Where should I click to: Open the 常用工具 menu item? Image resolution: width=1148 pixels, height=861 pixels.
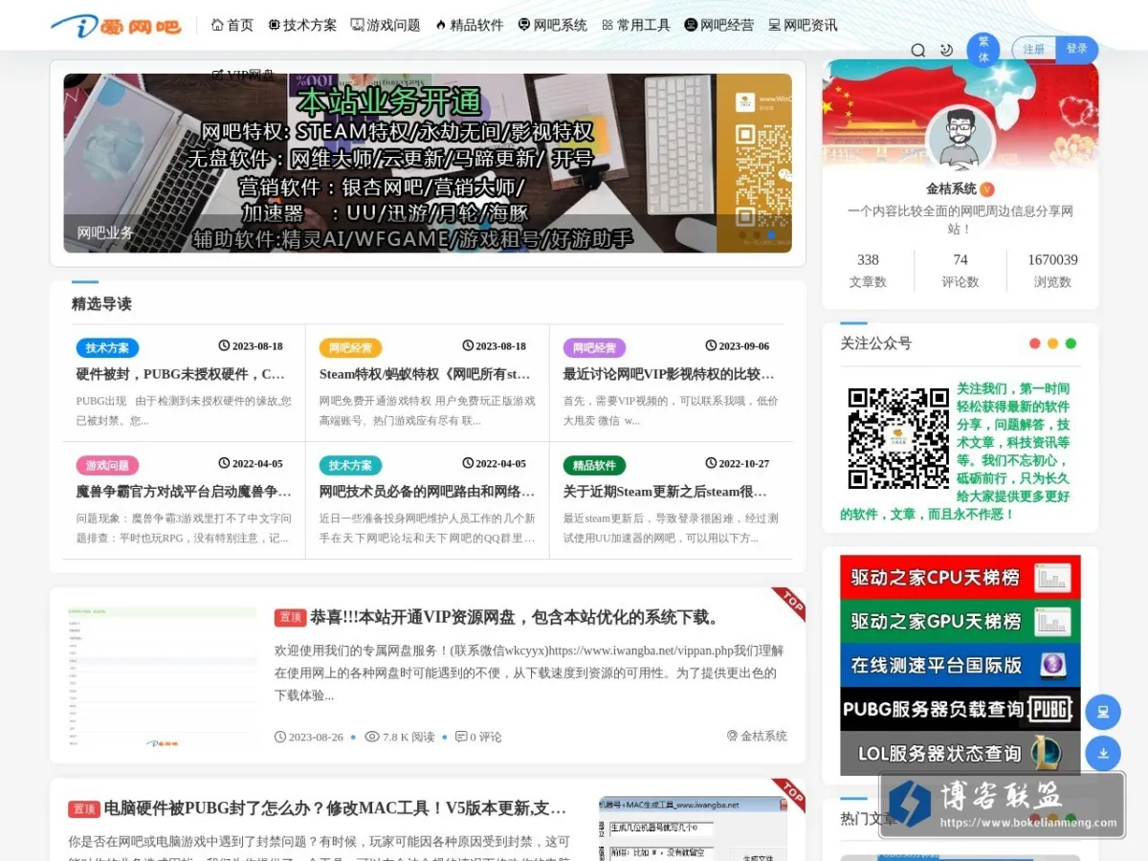click(636, 25)
